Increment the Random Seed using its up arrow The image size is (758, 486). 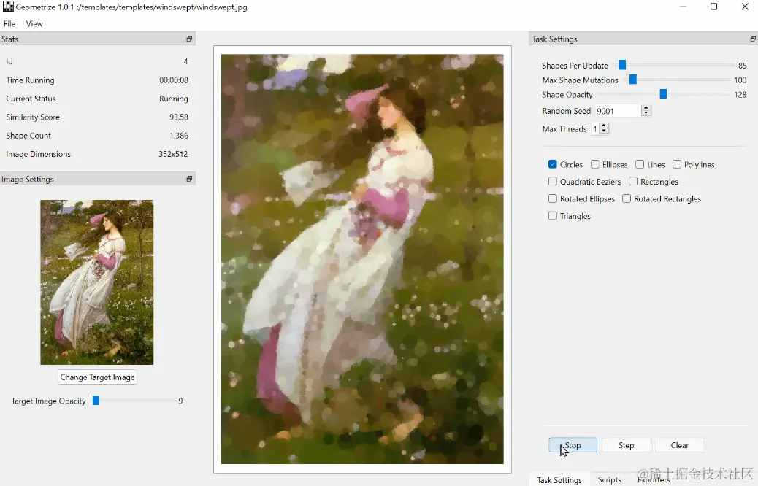click(646, 107)
